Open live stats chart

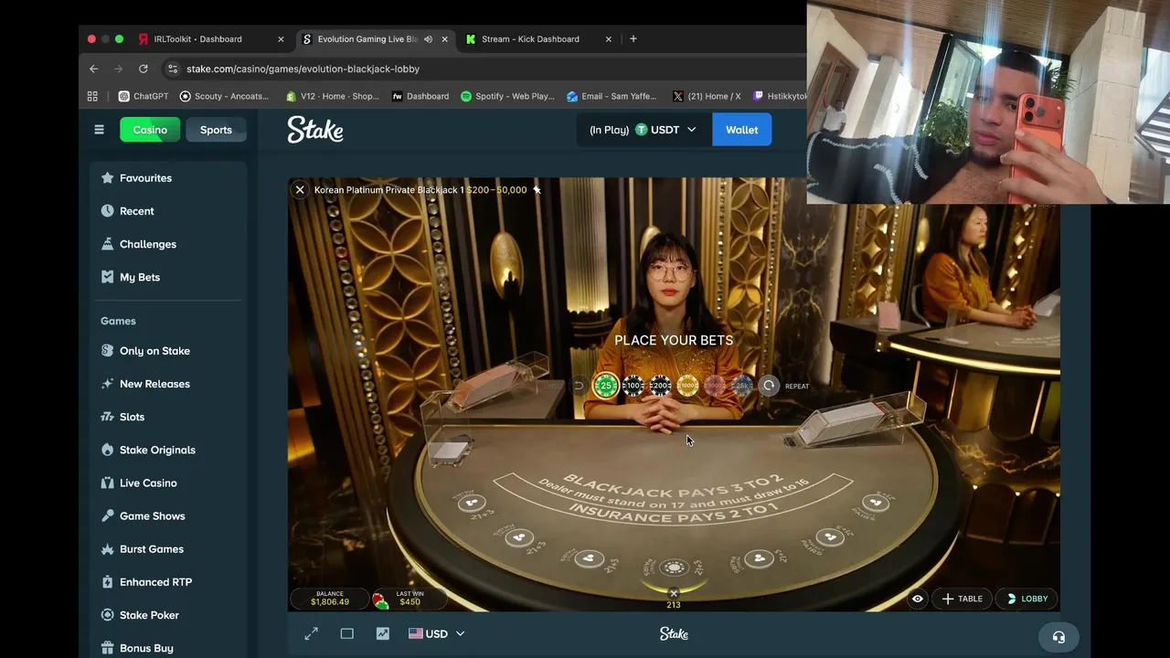coord(382,633)
